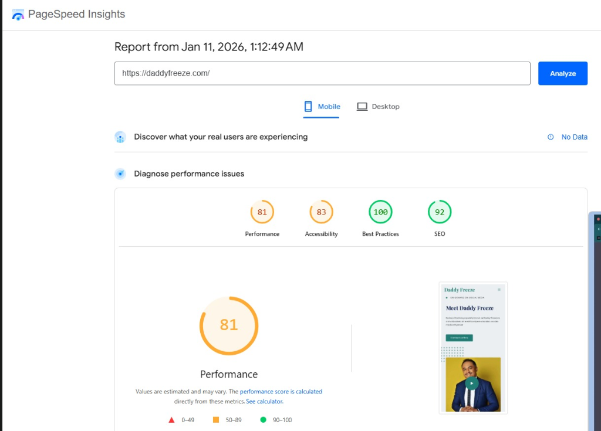This screenshot has width=601, height=431.
Task: Open 'performance score is calculated' link
Action: (281, 392)
